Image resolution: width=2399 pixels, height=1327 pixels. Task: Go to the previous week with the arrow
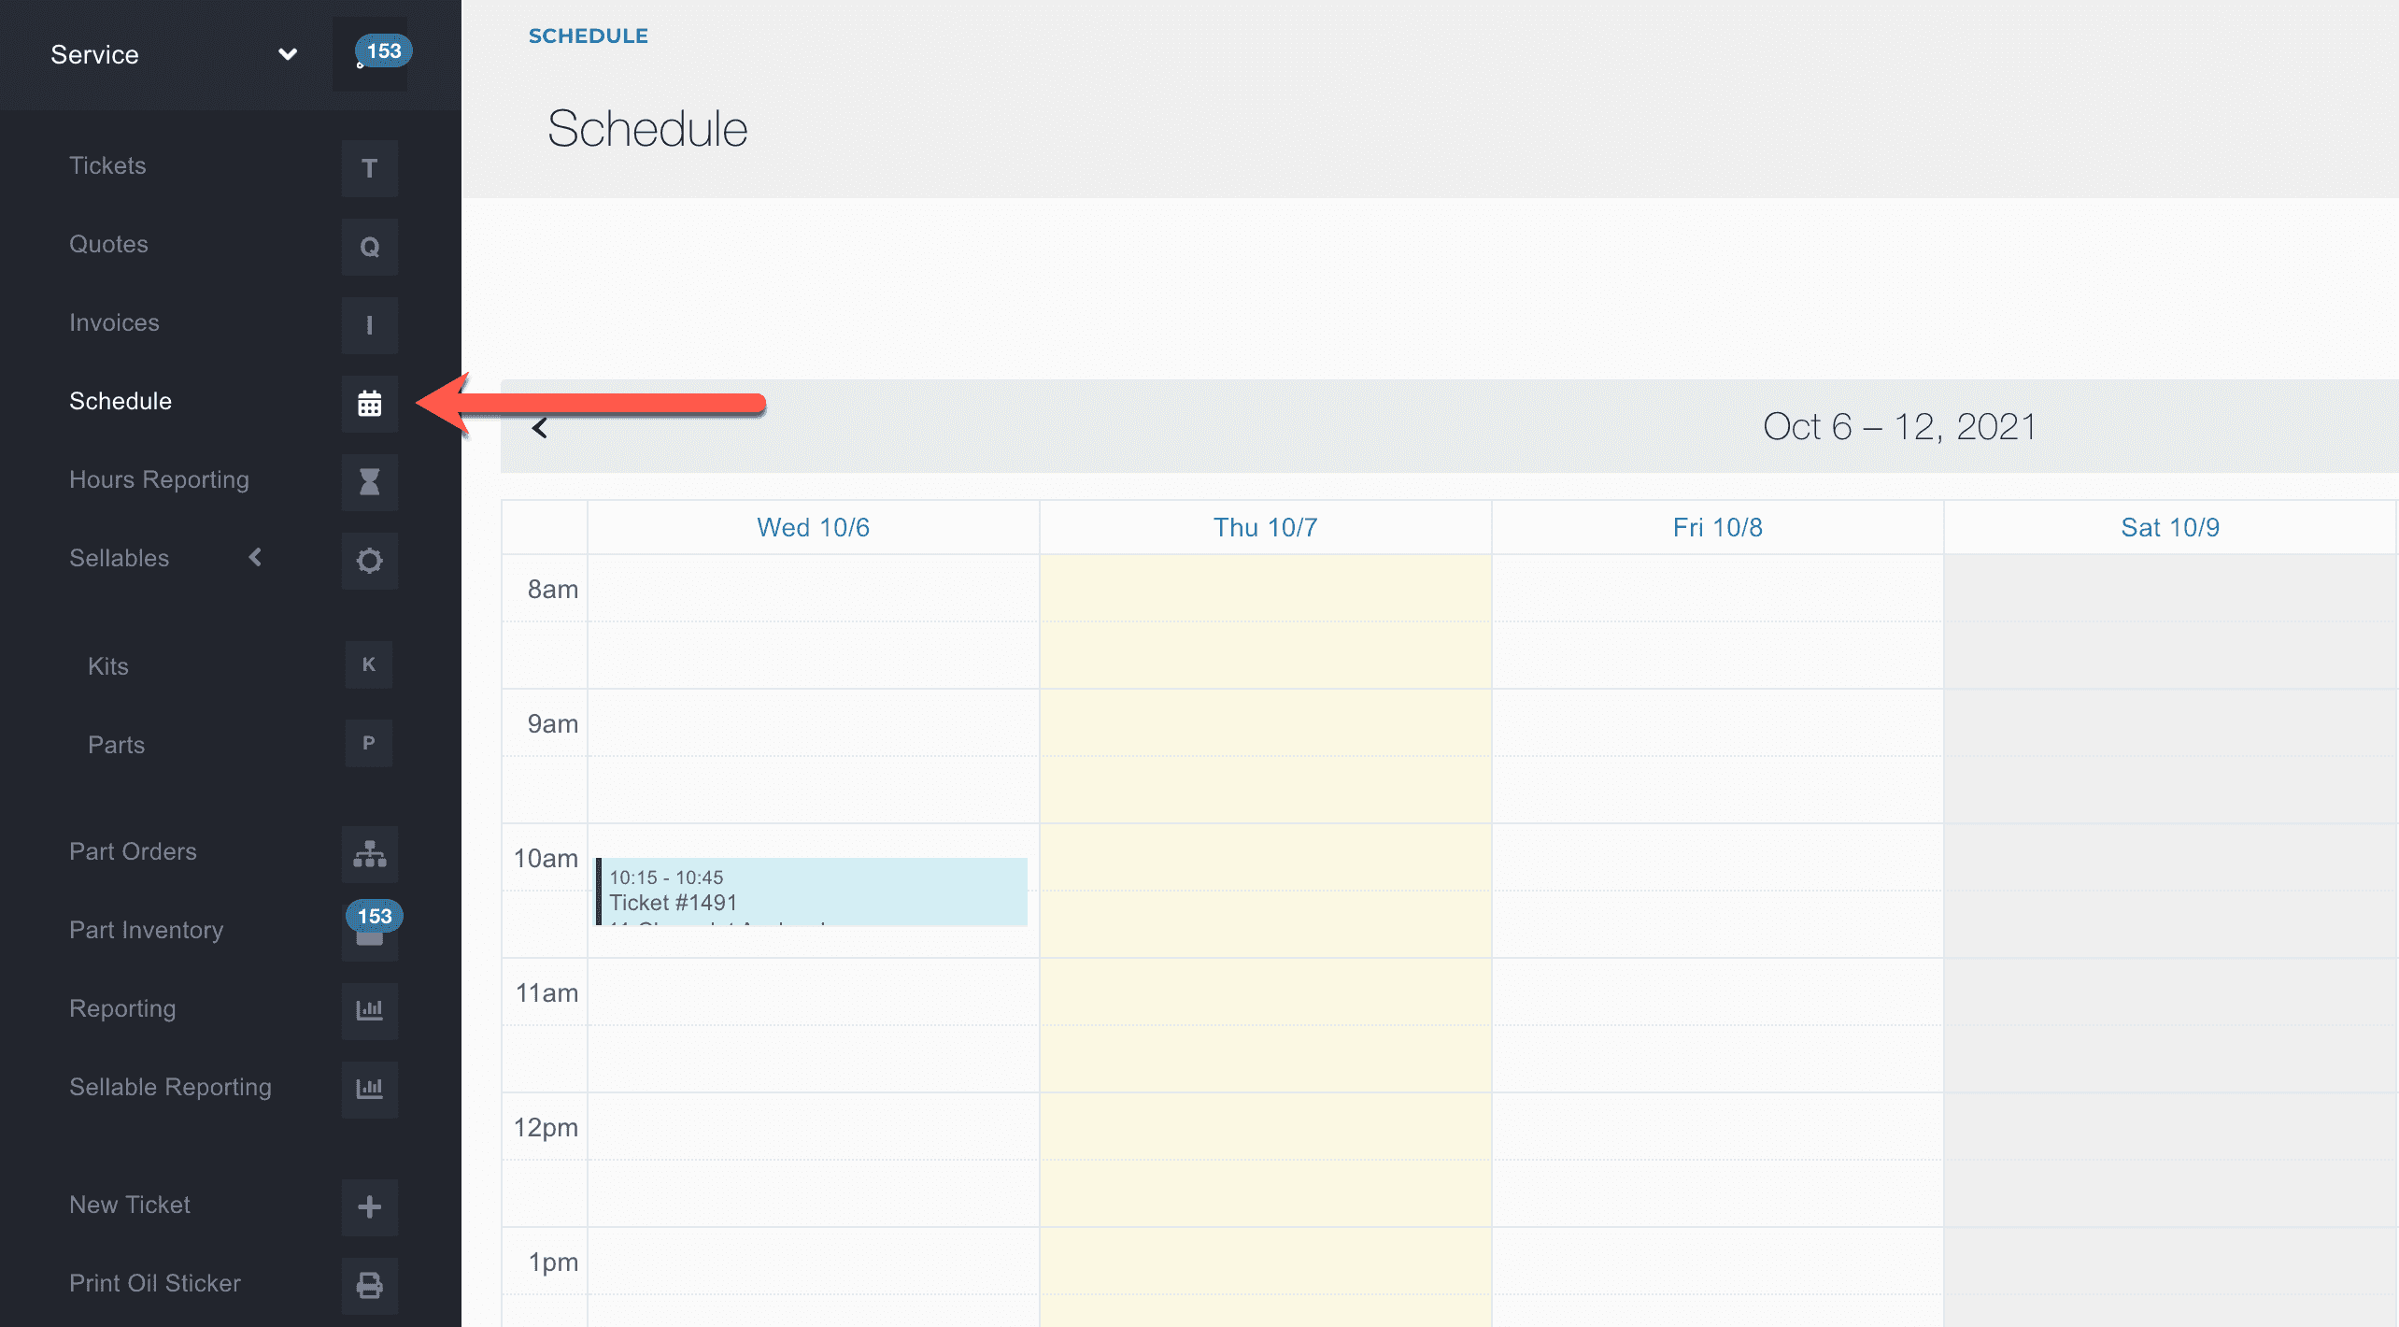[x=540, y=428]
